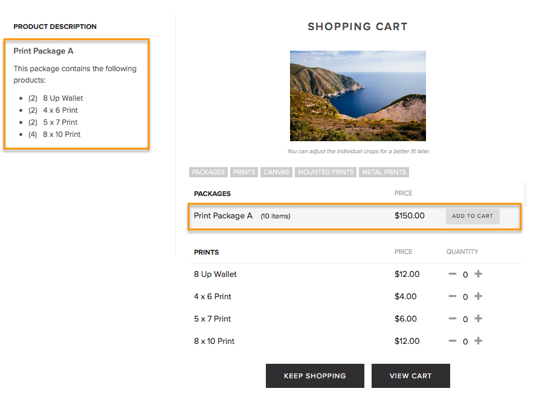Decrease 4 x 6 Print quantity minus icon

(x=453, y=296)
